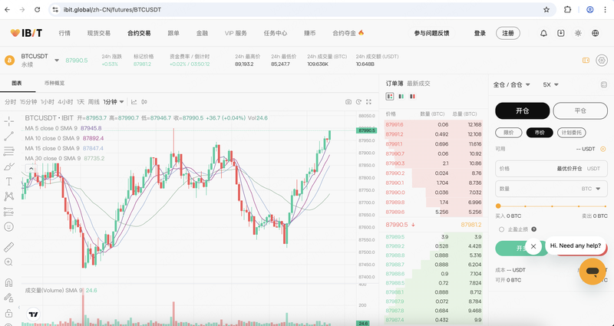
Task: Open the forecasting and measurement tool
Action: pos(8,212)
